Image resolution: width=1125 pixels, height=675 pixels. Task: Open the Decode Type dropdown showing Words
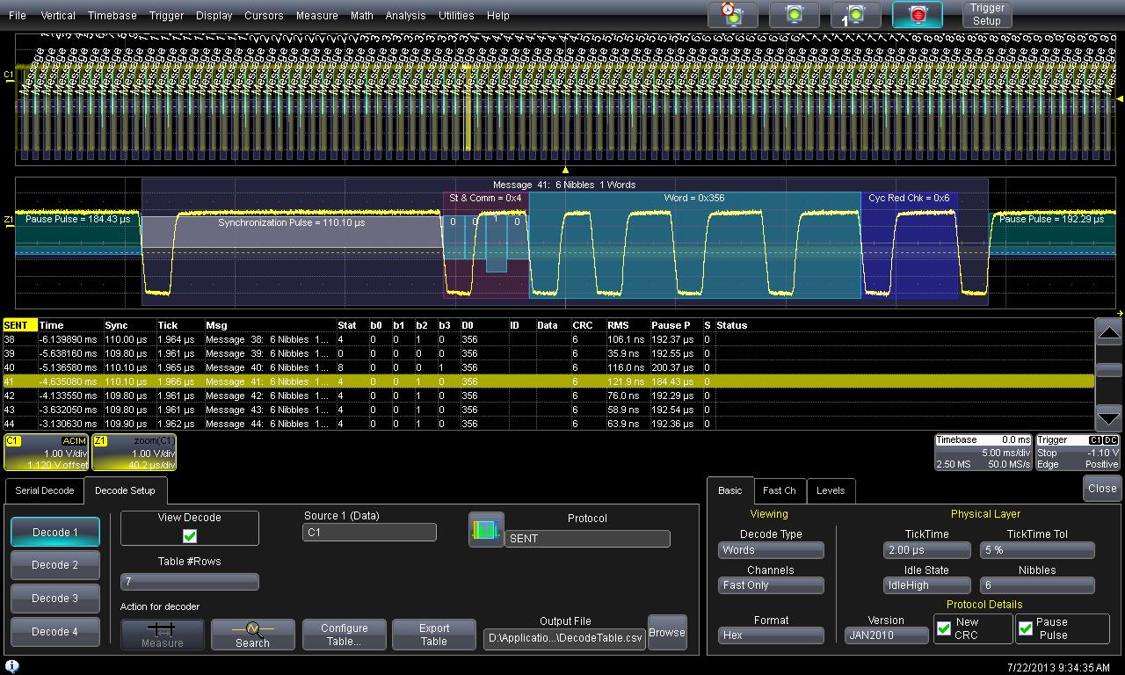(771, 550)
